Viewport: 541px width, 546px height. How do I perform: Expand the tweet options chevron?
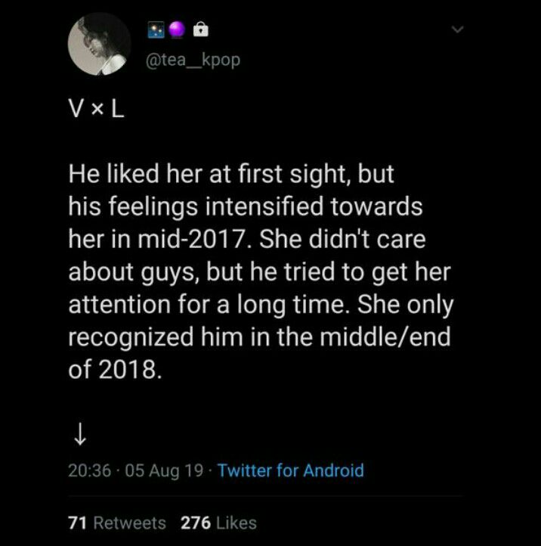458,29
